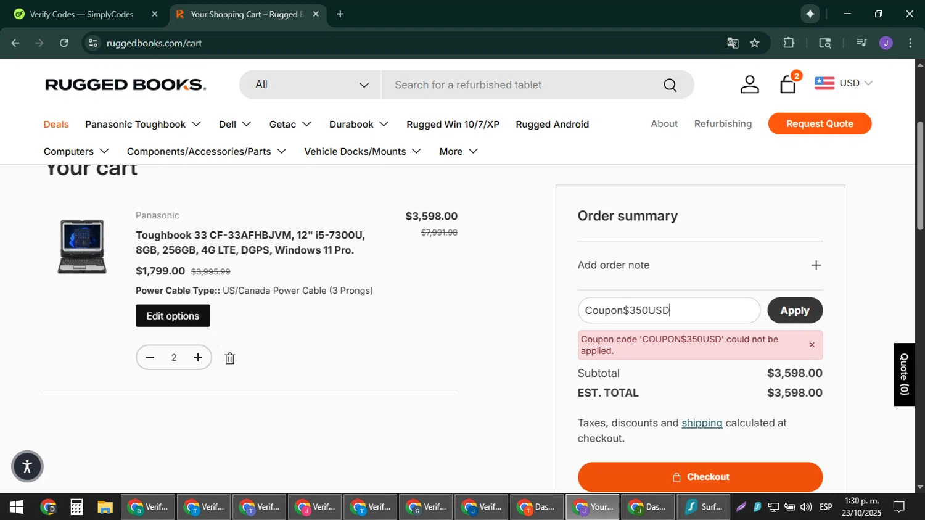The image size is (925, 520).
Task: Open Rugged Win 10/7/XP menu item
Action: click(x=453, y=125)
